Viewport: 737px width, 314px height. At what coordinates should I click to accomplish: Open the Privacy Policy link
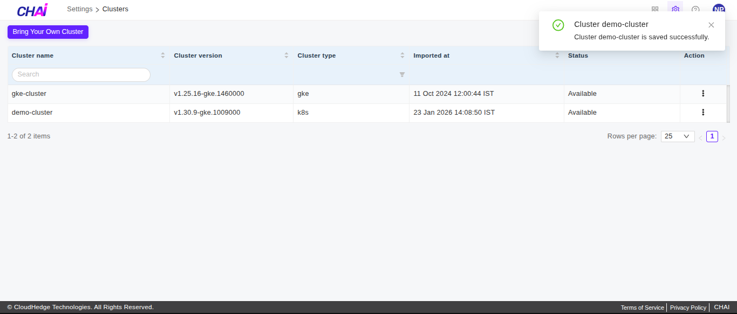688,308
